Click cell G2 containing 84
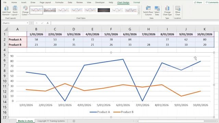219x123 pixels. [x=130, y=40]
